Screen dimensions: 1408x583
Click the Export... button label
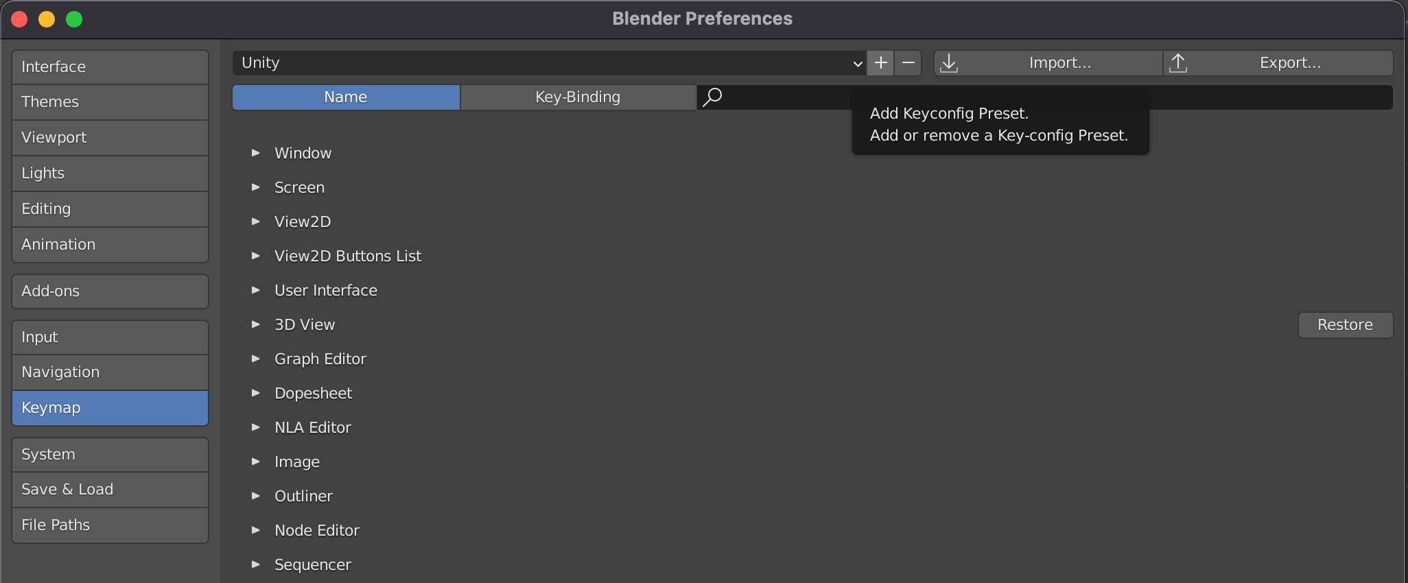coord(1290,63)
